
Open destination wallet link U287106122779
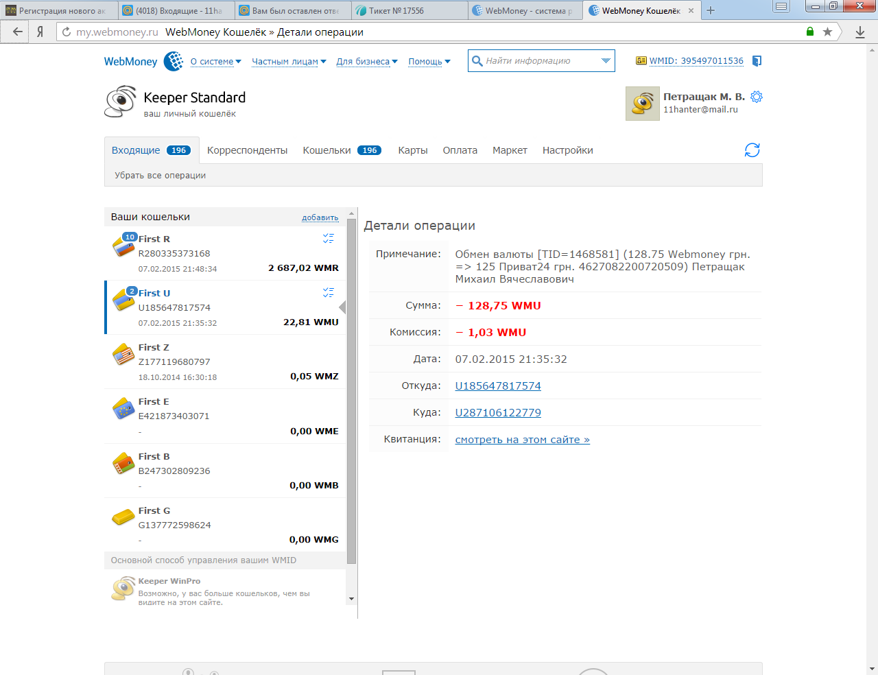(498, 412)
